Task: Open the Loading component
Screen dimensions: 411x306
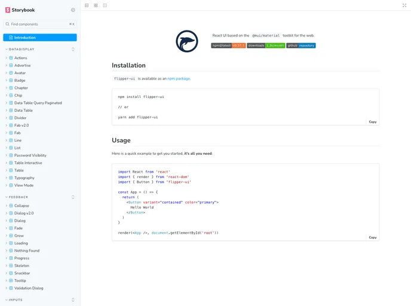Action: click(21, 243)
